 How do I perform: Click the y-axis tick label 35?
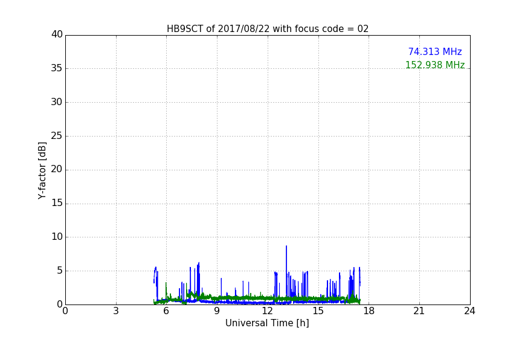[x=57, y=68]
